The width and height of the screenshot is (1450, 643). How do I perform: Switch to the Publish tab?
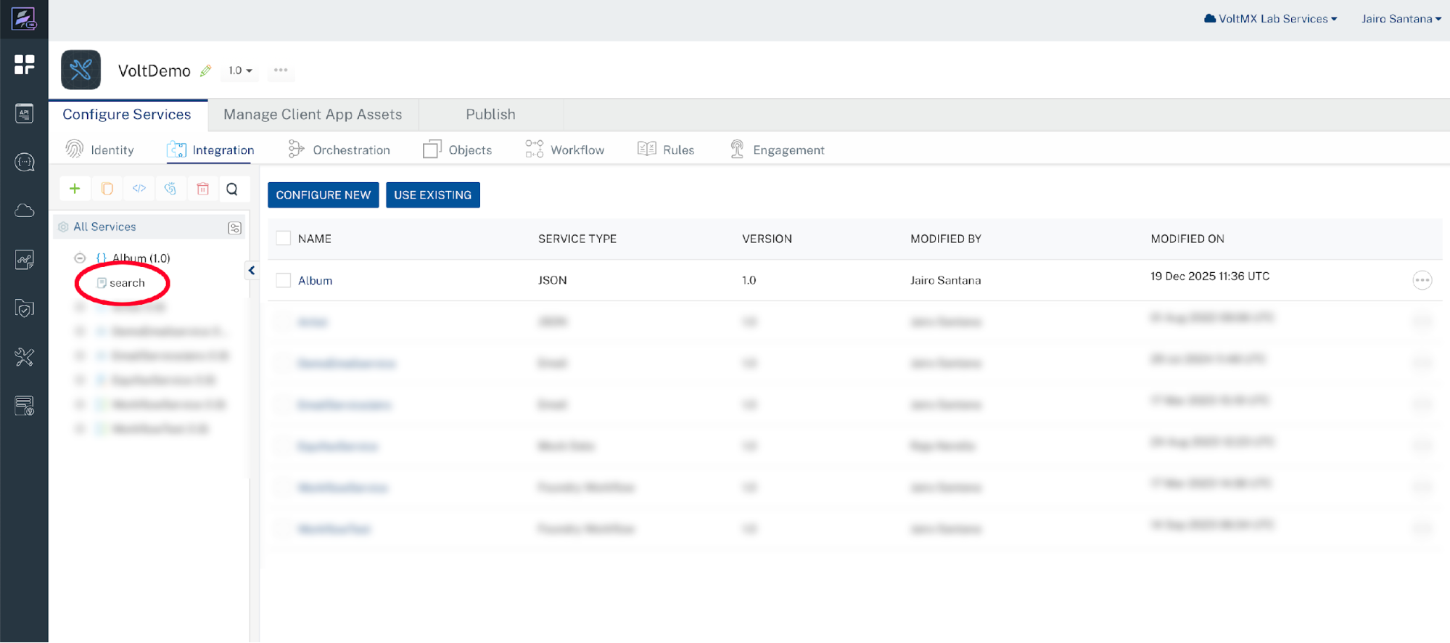coord(490,115)
